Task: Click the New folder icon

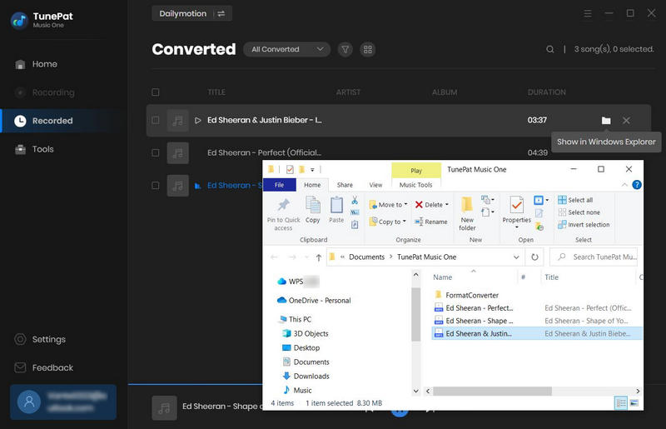Action: pos(467,208)
